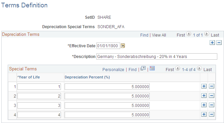224x123 pixels.
Task: Add a new Depreciation Terms row
Action: 212,43
